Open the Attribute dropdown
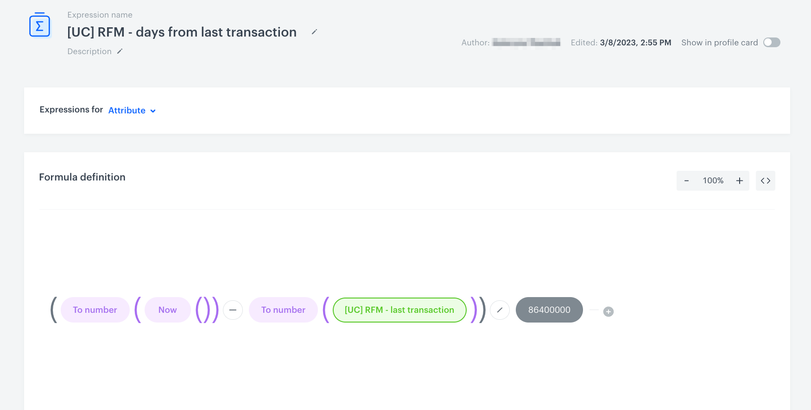 click(132, 111)
